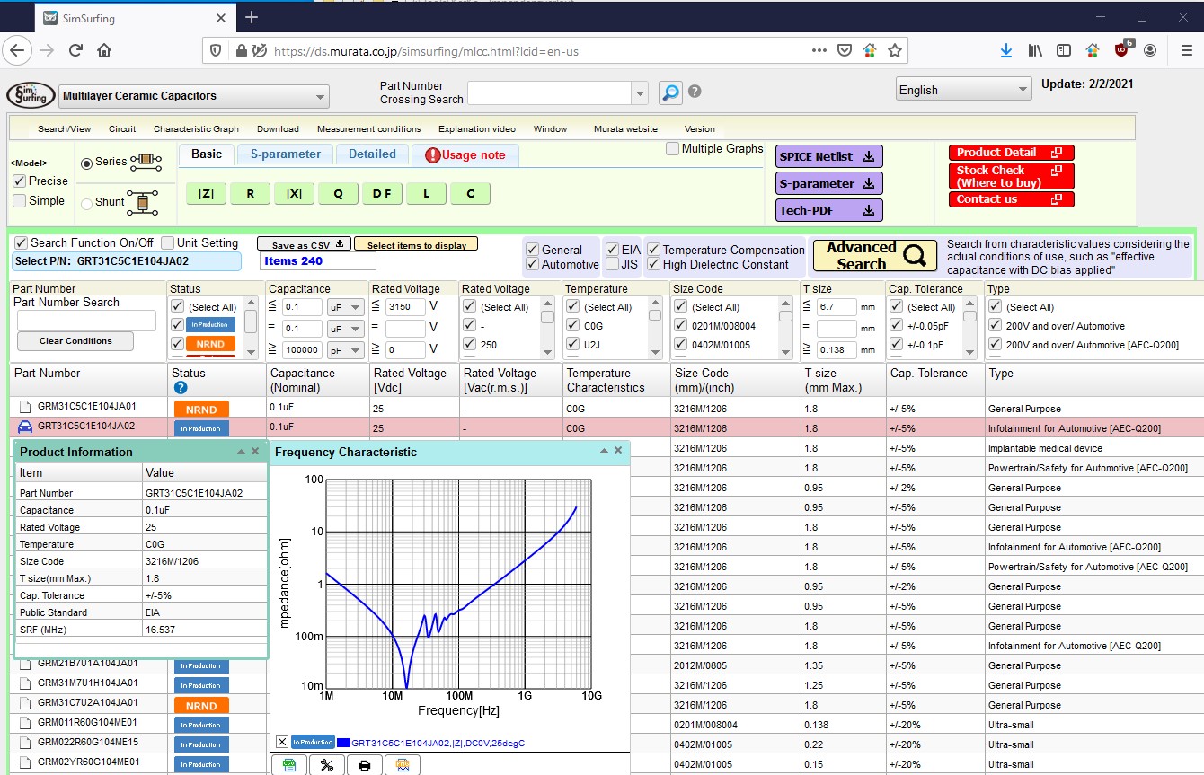Screen dimensions: 1204x775
Task: Click the crossing search magnifier icon
Action: tap(670, 92)
